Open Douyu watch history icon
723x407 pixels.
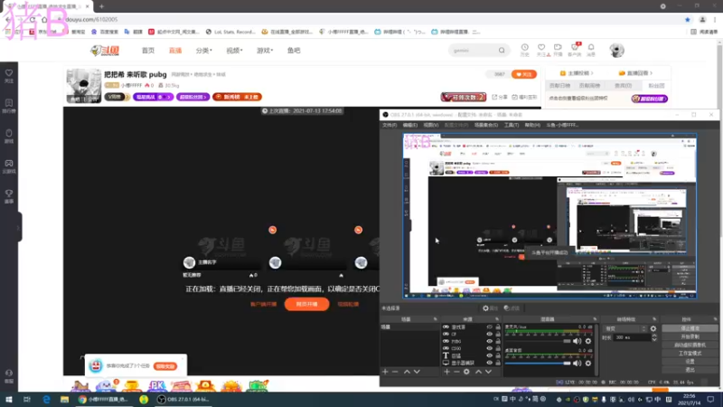point(525,50)
